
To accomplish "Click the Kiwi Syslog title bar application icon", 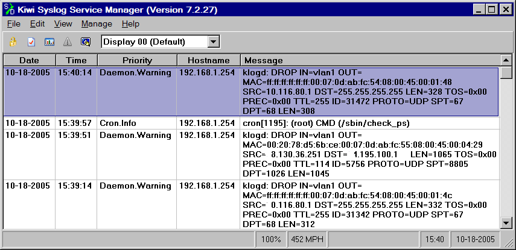I will [x=8, y=10].
